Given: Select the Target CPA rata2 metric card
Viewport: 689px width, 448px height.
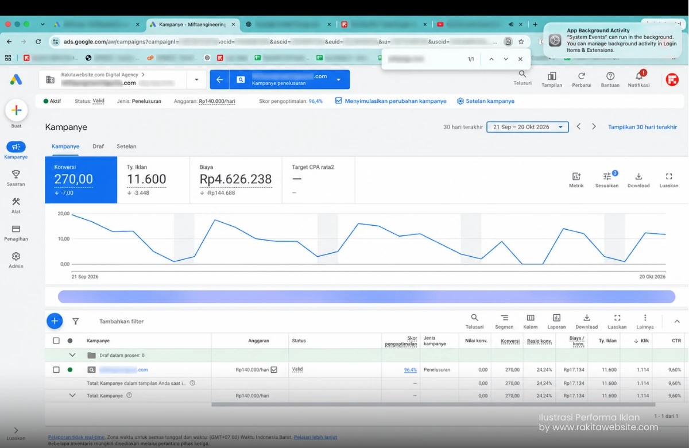Looking at the screenshot, I should [x=319, y=180].
